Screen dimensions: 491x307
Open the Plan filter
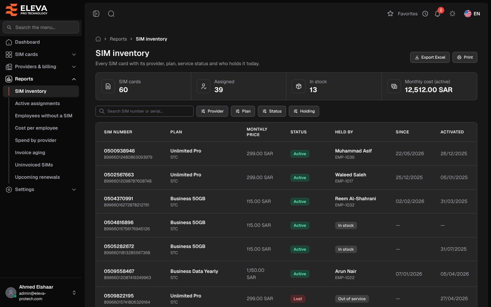(243, 111)
